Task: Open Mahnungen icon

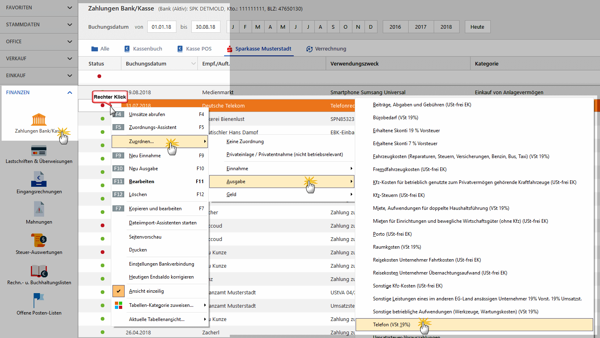Action: pyautogui.click(x=39, y=209)
